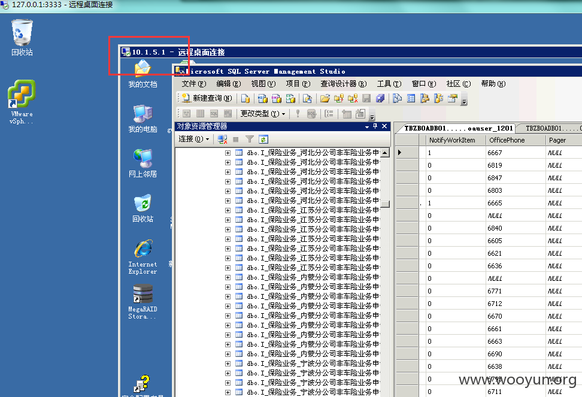
Task: Open the 更改类型(Y) dropdown
Action: pos(262,114)
